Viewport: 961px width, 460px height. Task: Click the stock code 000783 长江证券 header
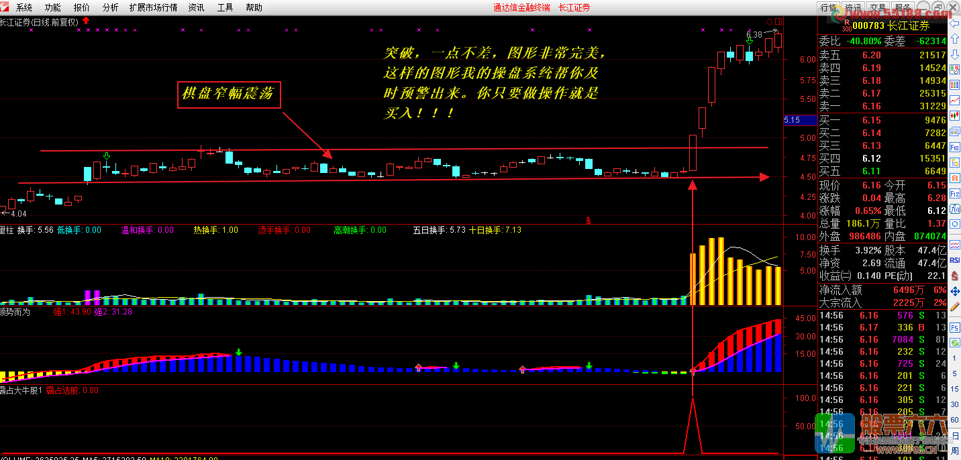coord(892,25)
